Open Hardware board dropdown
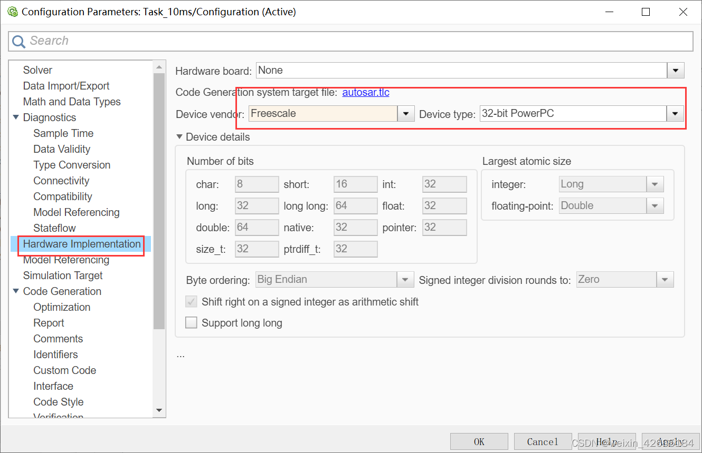 676,71
